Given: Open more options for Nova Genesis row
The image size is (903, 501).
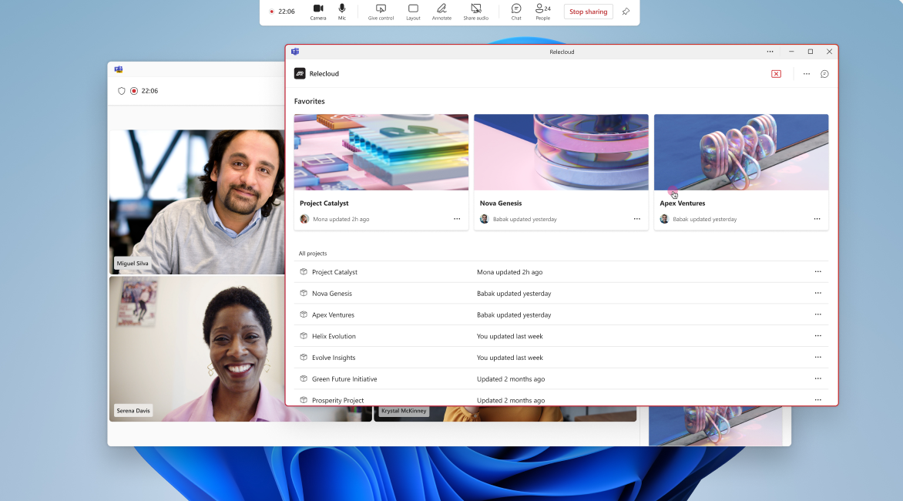Looking at the screenshot, I should pos(817,293).
